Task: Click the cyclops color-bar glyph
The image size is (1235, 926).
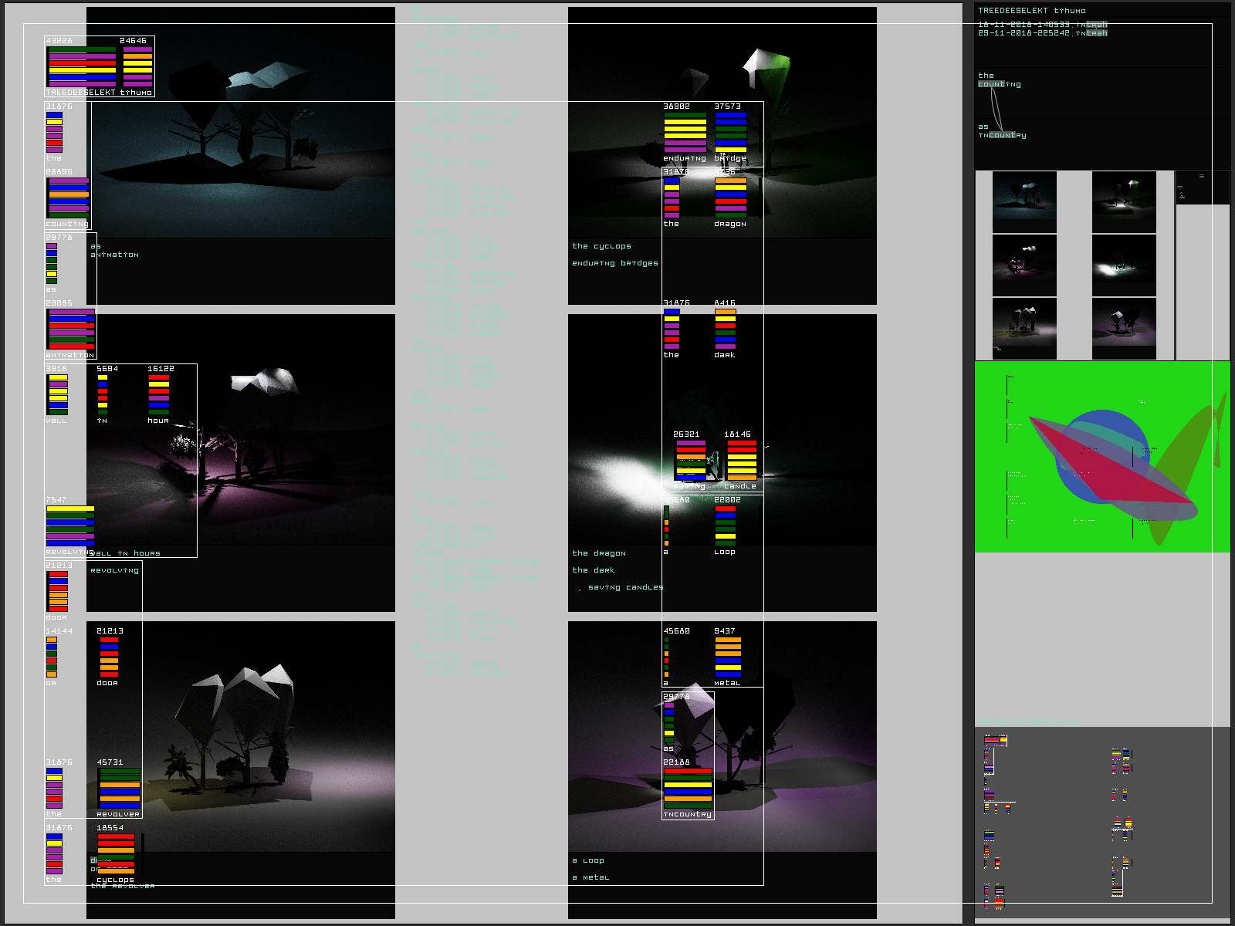Action: point(116,854)
